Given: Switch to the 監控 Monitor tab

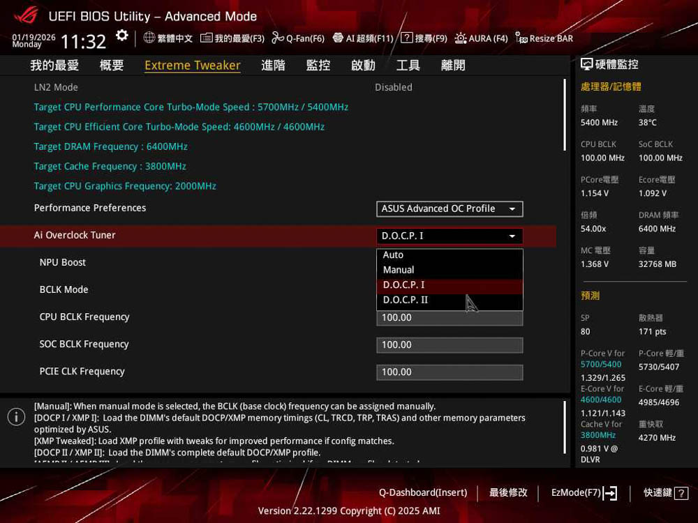Looking at the screenshot, I should (x=318, y=65).
